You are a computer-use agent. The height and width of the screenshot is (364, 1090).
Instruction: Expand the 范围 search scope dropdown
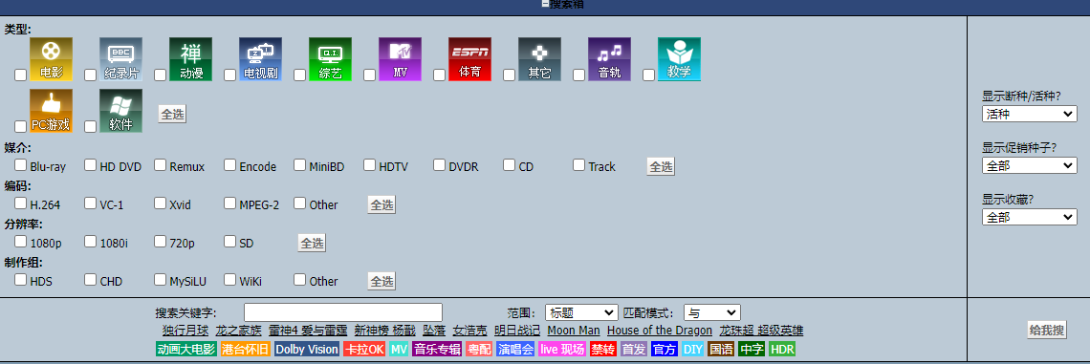pos(581,312)
